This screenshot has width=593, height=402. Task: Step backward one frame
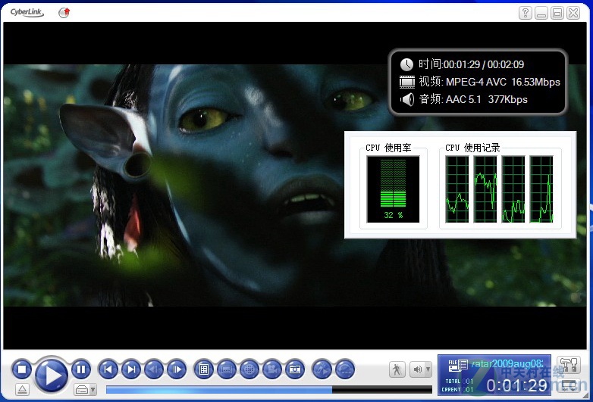coord(154,369)
